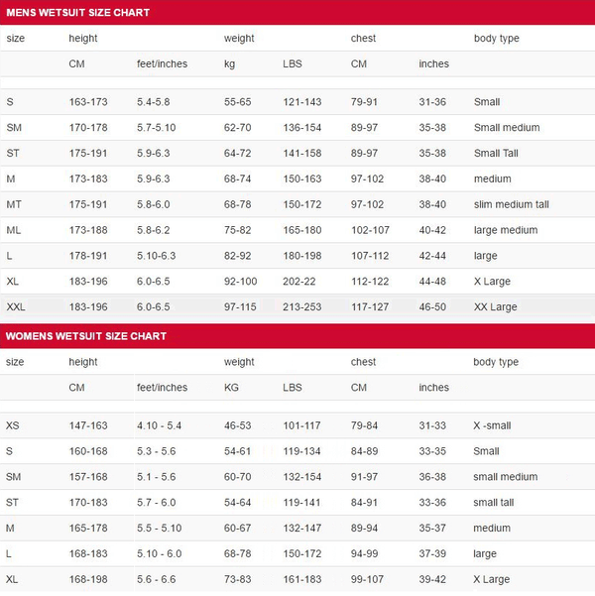The width and height of the screenshot is (595, 596).
Task: Click body type "Small medium" in mens chart
Action: coord(507,128)
